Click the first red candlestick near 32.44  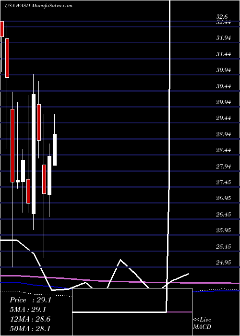[2, 29]
